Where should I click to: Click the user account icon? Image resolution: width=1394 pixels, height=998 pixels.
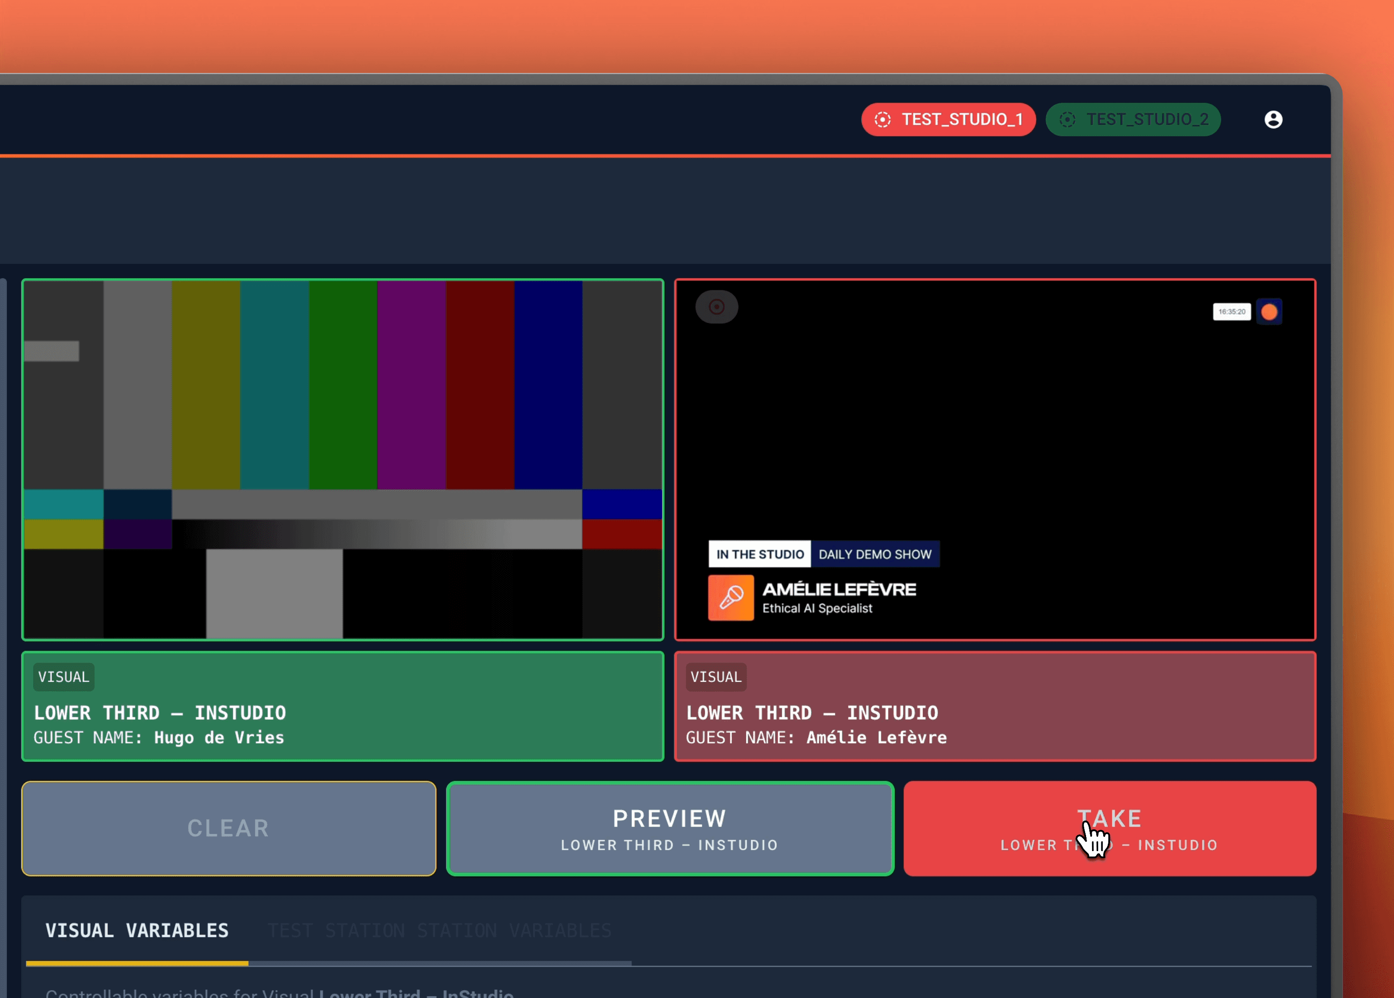pos(1273,119)
